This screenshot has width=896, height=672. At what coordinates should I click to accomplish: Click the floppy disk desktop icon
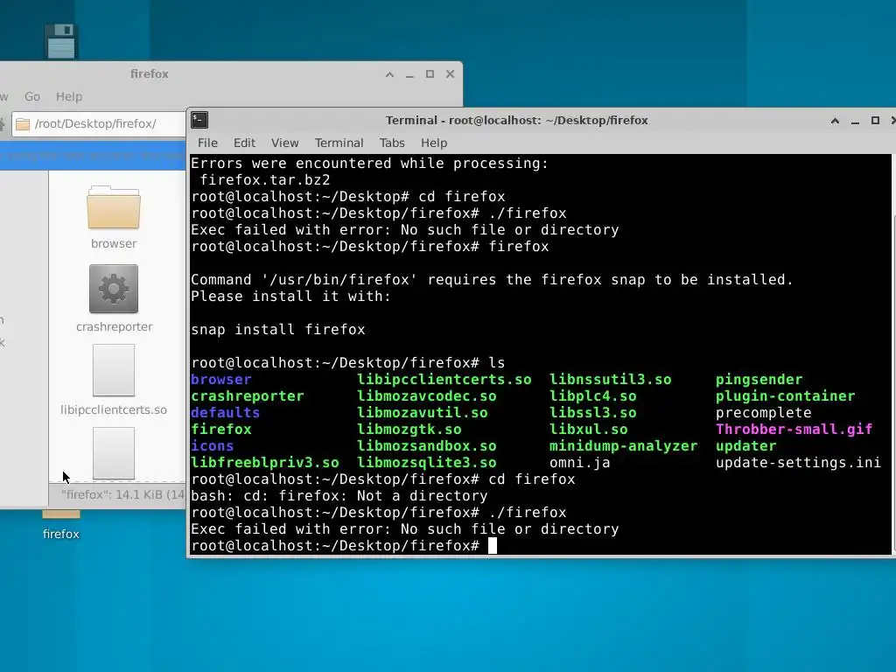(x=60, y=40)
